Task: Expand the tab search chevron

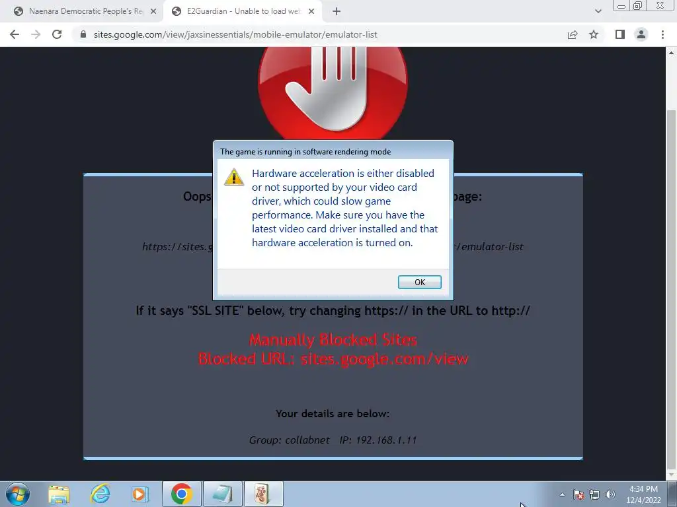Action: click(598, 11)
